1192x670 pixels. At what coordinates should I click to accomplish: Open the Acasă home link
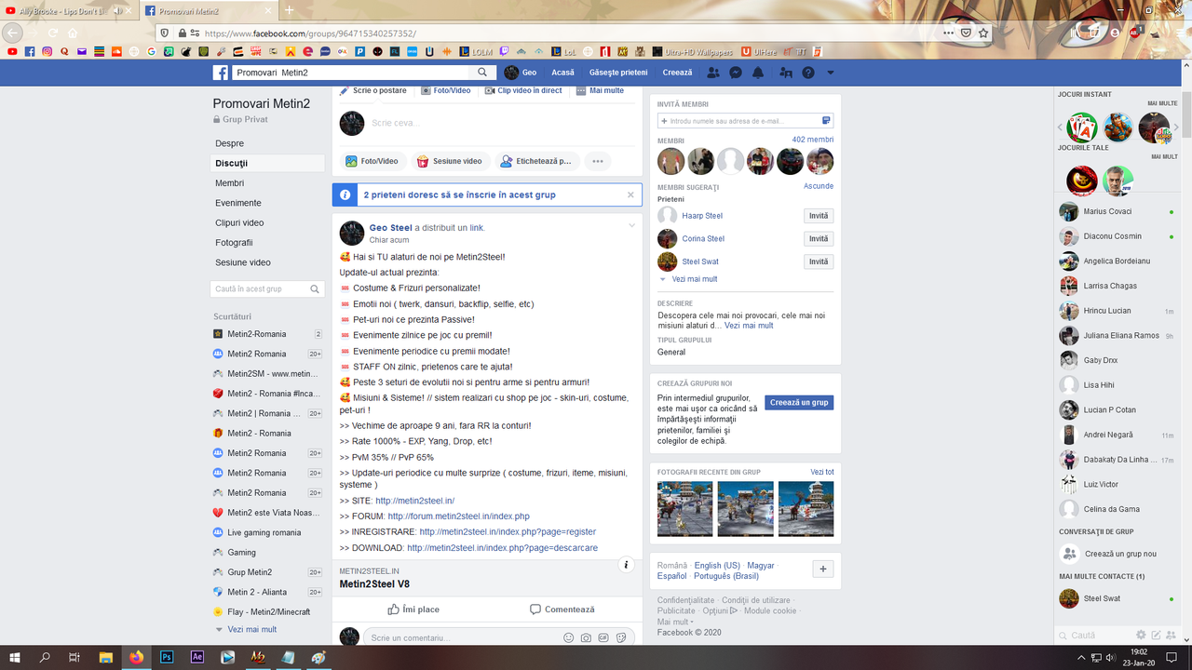point(562,73)
